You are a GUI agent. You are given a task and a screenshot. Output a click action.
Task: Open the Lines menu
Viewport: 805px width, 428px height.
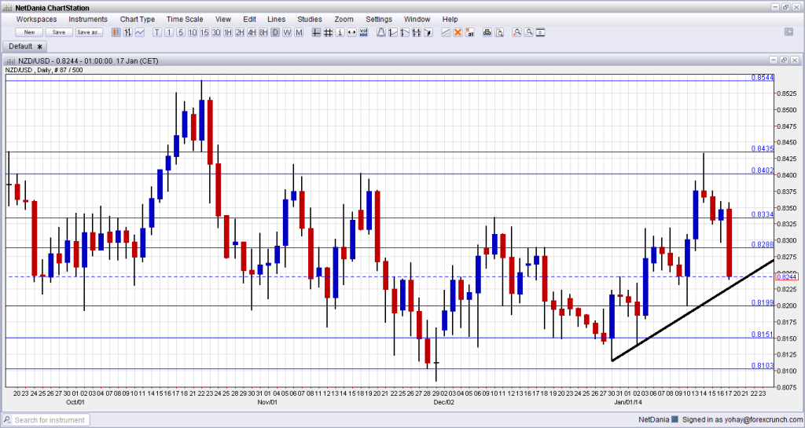[276, 19]
